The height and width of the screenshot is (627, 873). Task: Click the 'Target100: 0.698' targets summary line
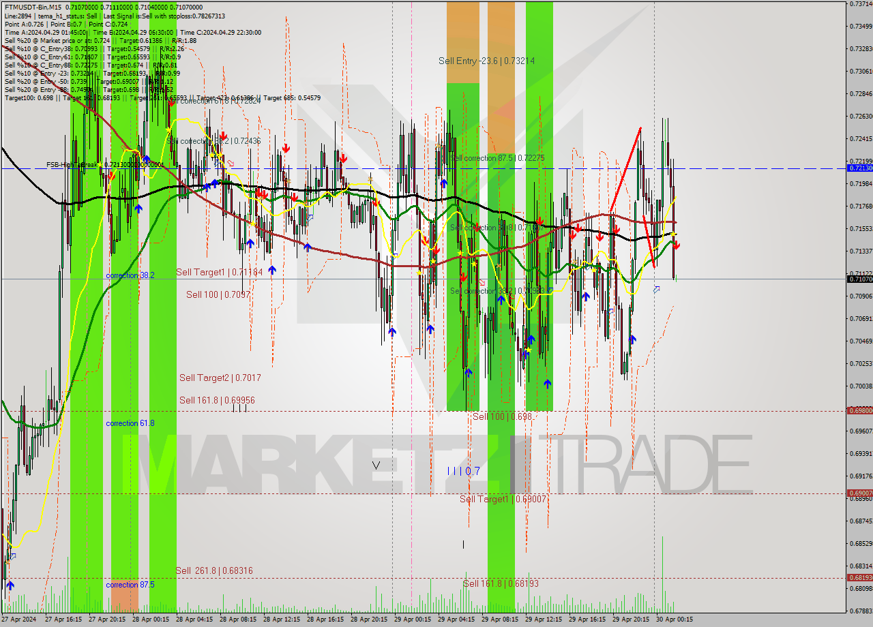[x=162, y=97]
